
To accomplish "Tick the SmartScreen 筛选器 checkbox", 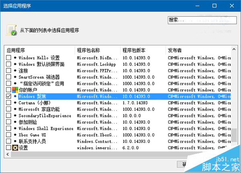I will pos(8,77).
